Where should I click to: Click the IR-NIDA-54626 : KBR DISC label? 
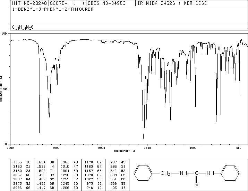[x=172, y=3]
